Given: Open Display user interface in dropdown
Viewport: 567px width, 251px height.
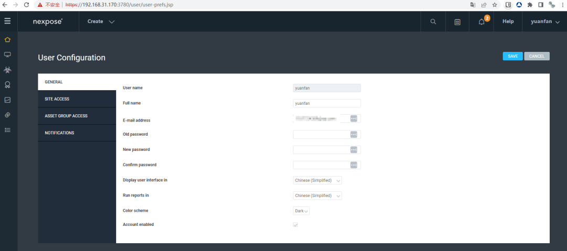Looking at the screenshot, I should pos(317,180).
